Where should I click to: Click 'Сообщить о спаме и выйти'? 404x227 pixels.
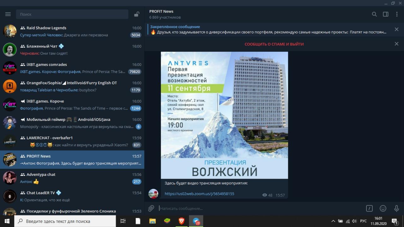click(274, 44)
